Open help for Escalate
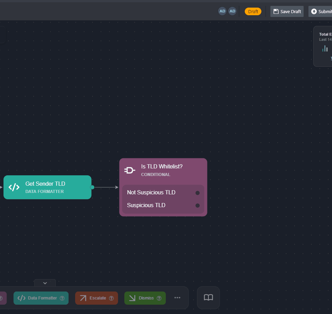 tap(111, 298)
